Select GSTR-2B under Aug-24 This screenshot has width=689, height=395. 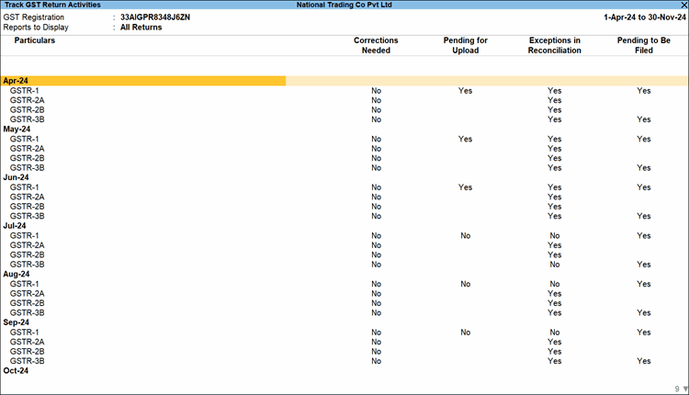click(27, 303)
